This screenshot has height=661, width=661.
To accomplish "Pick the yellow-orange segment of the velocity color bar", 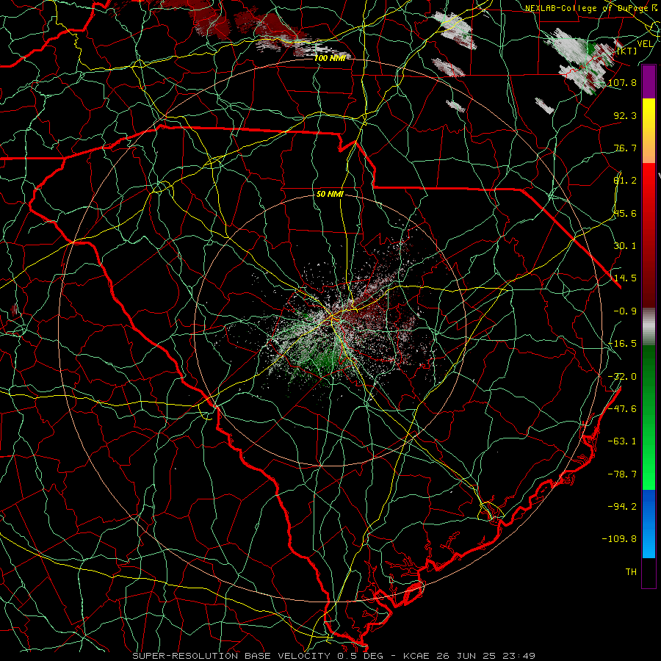I will coord(649,131).
